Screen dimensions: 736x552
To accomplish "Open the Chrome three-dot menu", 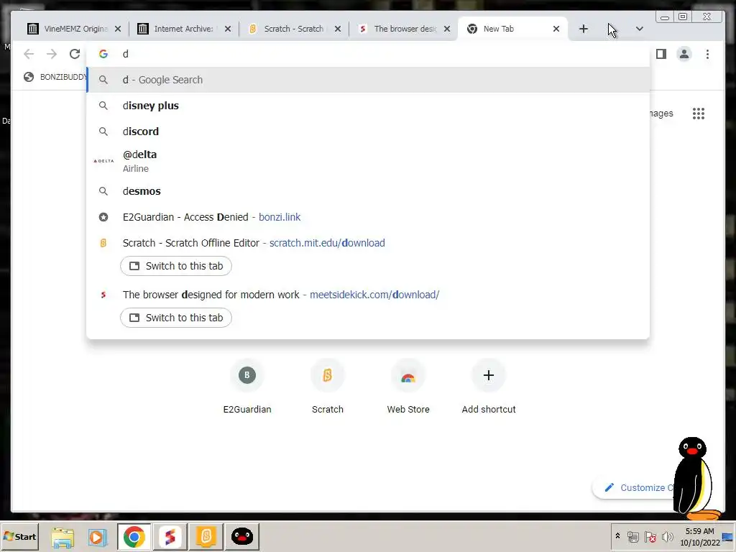I will [x=707, y=54].
